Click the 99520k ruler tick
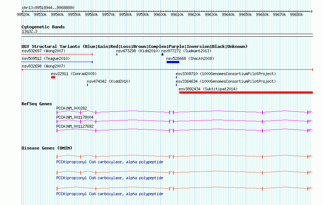This screenshot has height=205, width=323. pos(23,15)
